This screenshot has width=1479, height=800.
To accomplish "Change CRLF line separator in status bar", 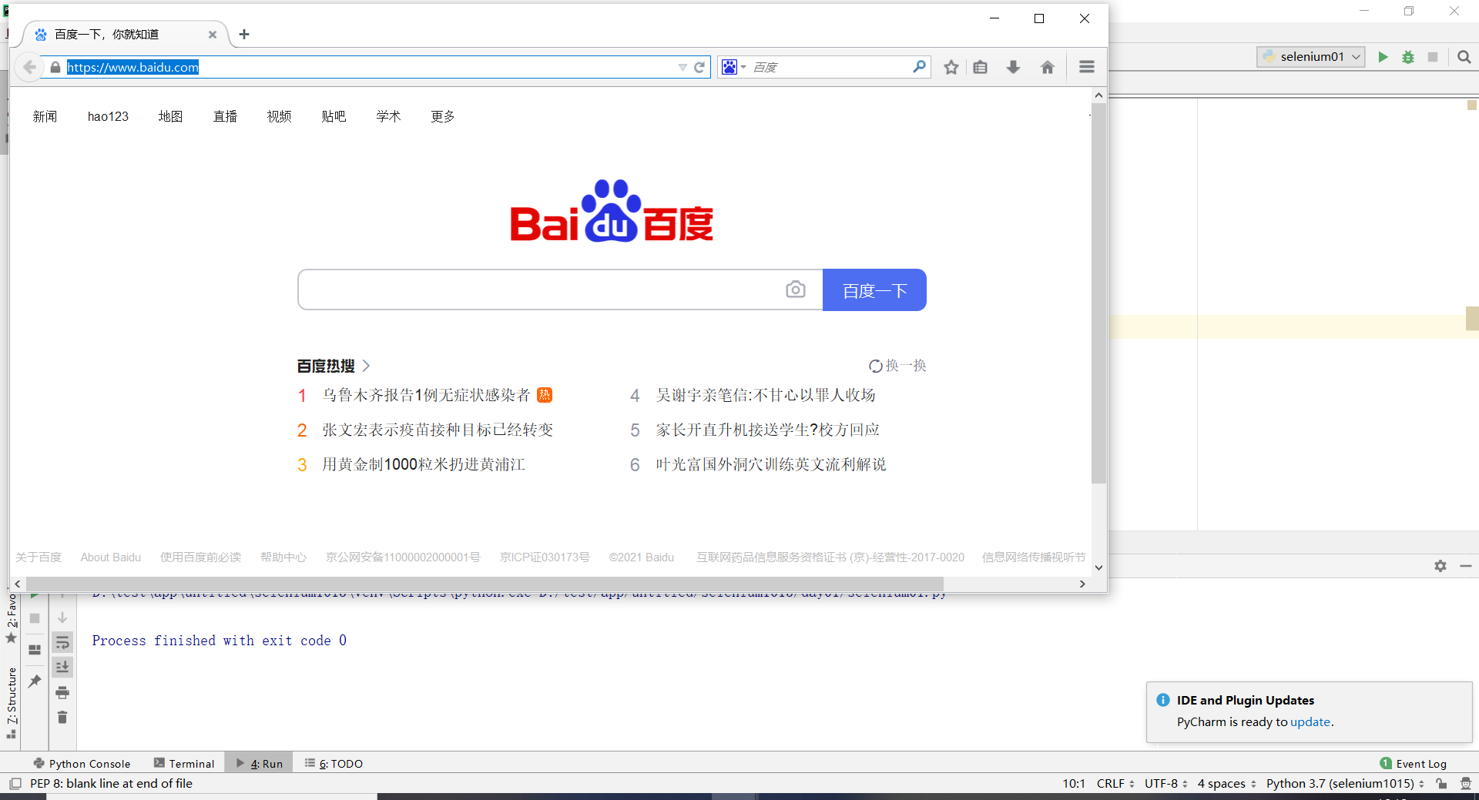I will tap(1115, 784).
